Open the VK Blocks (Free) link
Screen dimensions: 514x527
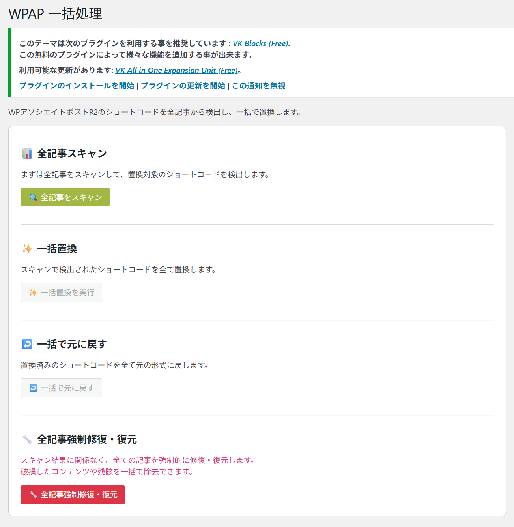coord(260,43)
